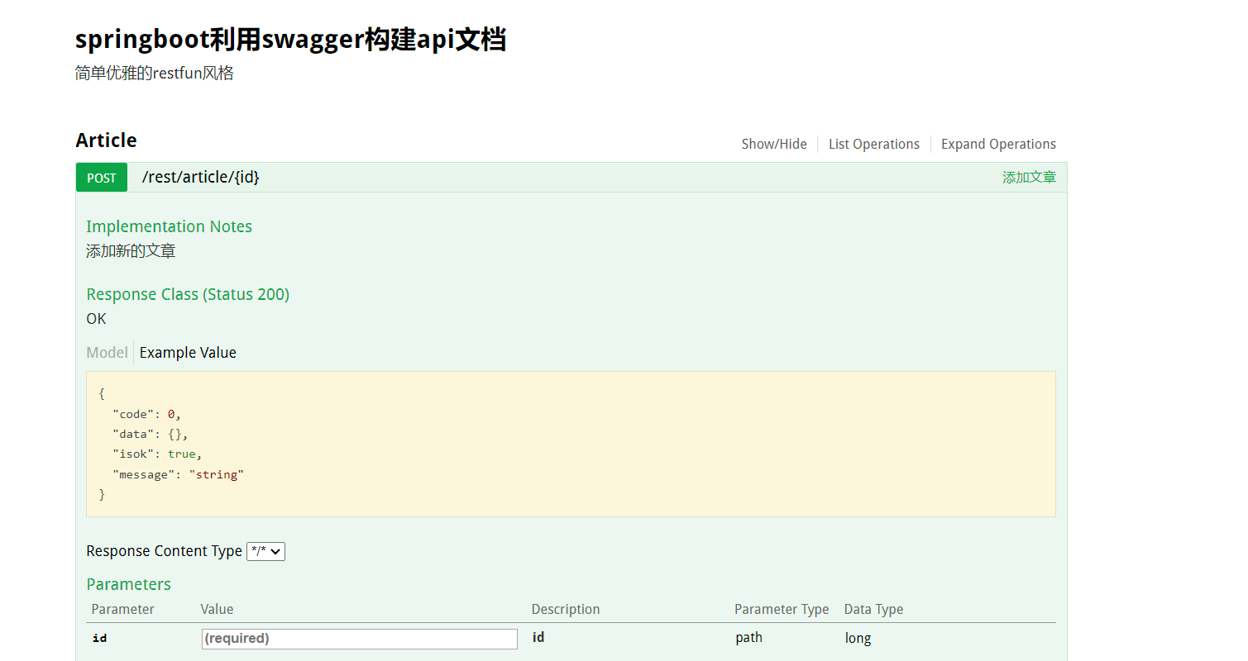Focus the id required value field
The height and width of the screenshot is (661, 1248).
click(360, 639)
